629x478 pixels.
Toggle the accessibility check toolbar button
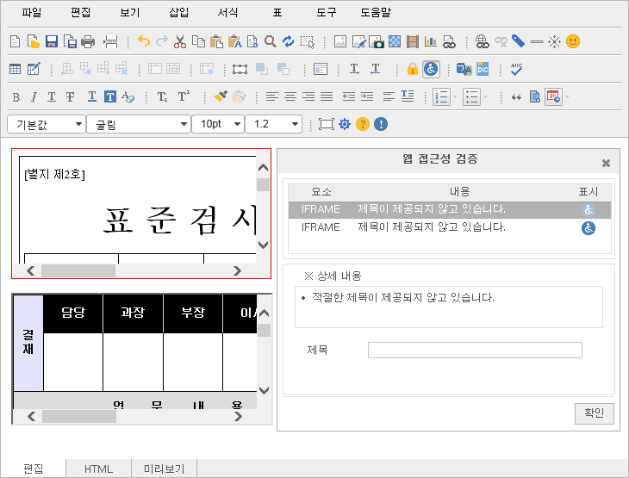coord(431,69)
